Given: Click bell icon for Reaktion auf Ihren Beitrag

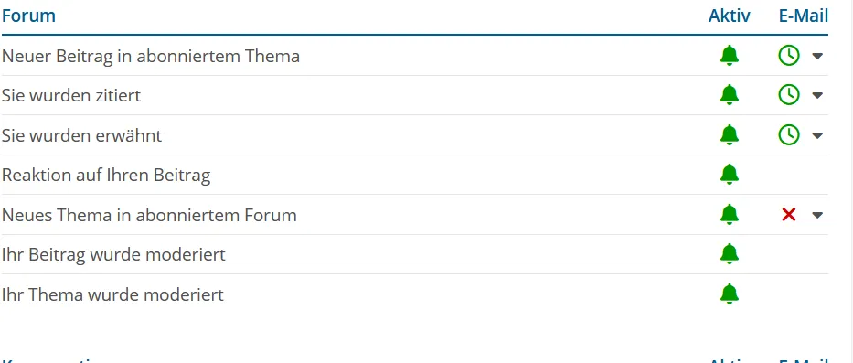Looking at the screenshot, I should (729, 175).
